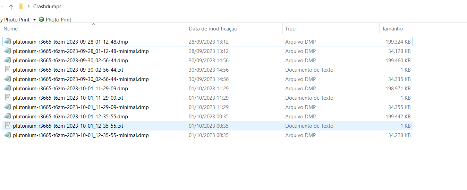Viewport: 467px width, 190px height.
Task: Click text document icon for 2023-10-01_11-29-09.txt
Action: [x=8, y=98]
